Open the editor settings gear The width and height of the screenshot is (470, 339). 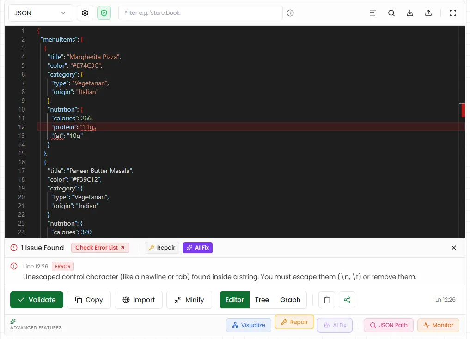coord(85,13)
